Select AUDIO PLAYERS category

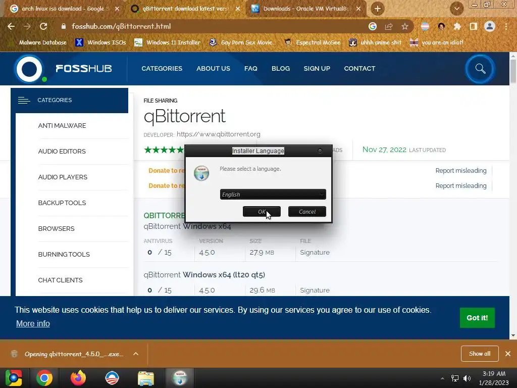point(63,177)
